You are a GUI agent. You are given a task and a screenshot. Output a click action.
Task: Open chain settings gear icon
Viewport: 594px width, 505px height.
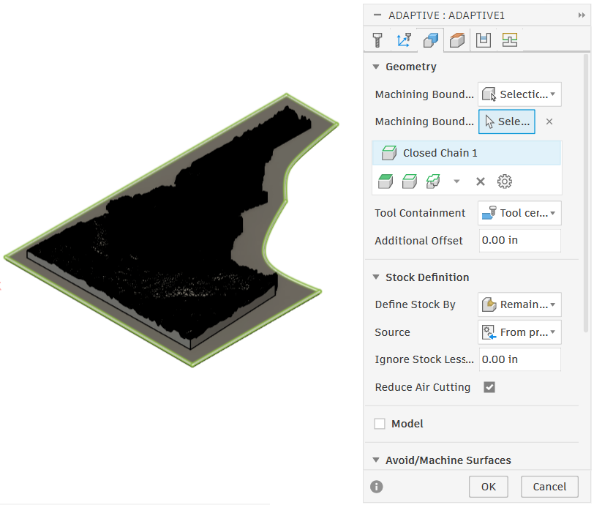point(504,182)
